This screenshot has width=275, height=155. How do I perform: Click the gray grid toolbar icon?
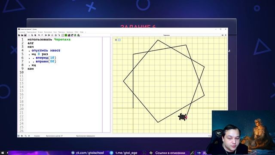(62, 35)
